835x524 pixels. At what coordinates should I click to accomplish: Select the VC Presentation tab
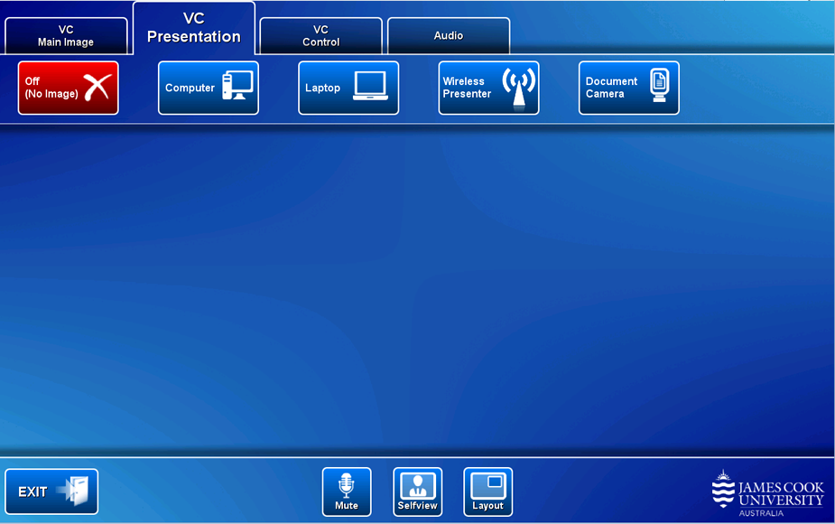point(194,28)
